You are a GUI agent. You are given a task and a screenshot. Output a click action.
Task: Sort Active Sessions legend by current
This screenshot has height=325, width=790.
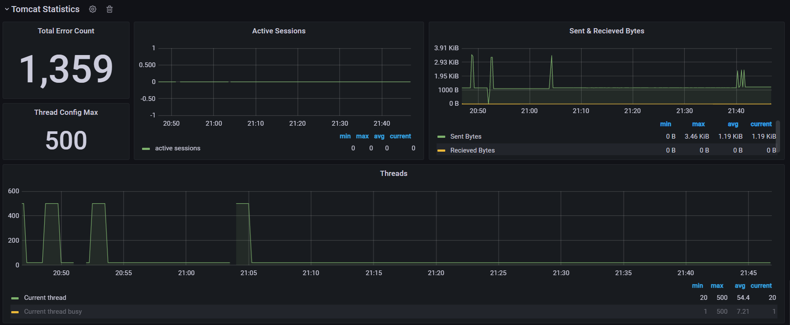point(400,136)
